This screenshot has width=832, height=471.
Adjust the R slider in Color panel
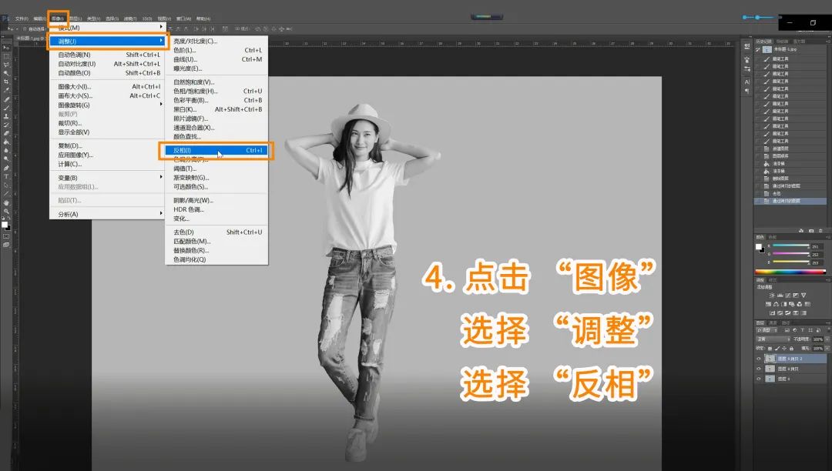[x=791, y=246]
